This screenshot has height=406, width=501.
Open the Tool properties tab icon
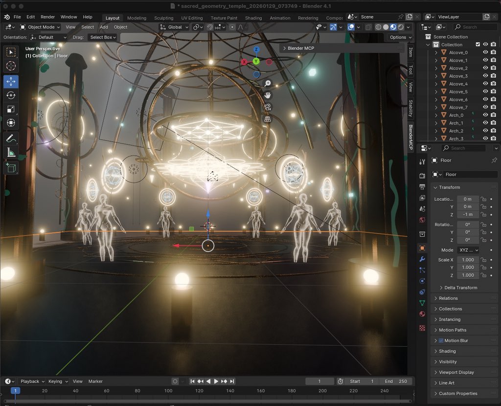point(422,162)
